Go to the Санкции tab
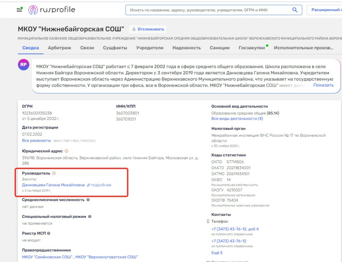The height and width of the screenshot is (262, 342). [220, 48]
